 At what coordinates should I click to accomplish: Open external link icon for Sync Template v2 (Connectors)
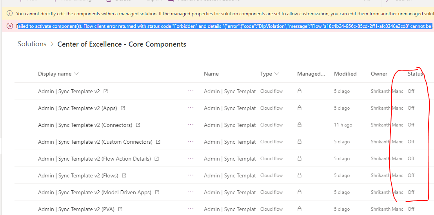(x=138, y=125)
